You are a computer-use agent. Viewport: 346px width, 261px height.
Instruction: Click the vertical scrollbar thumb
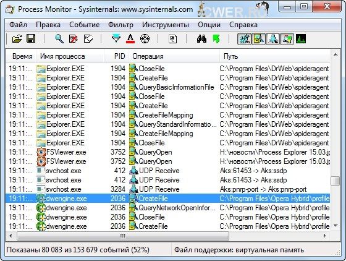coord(335,181)
